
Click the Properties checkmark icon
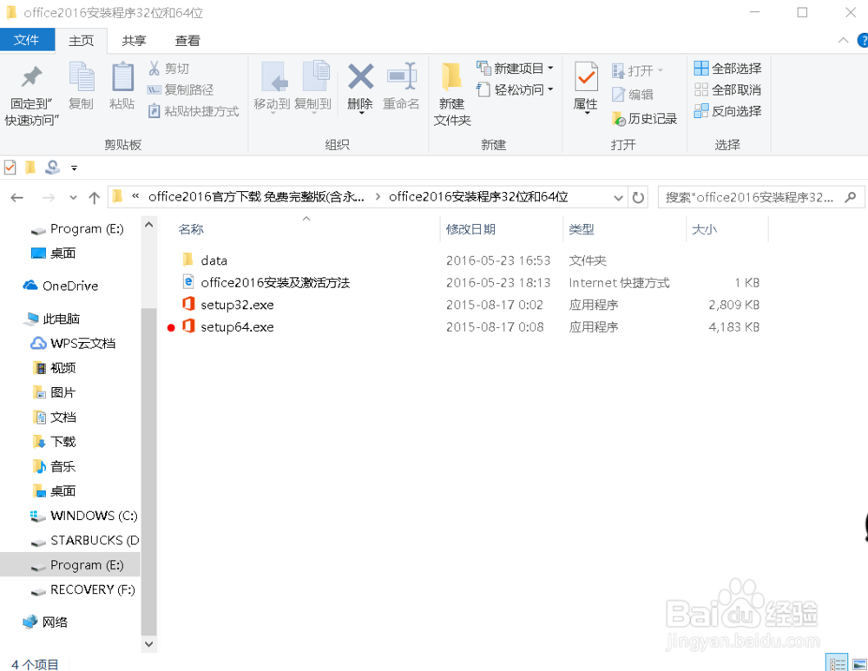pos(586,76)
